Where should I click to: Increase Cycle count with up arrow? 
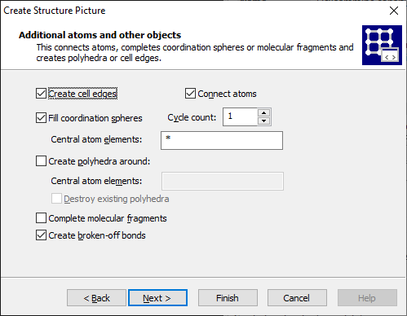click(263, 112)
